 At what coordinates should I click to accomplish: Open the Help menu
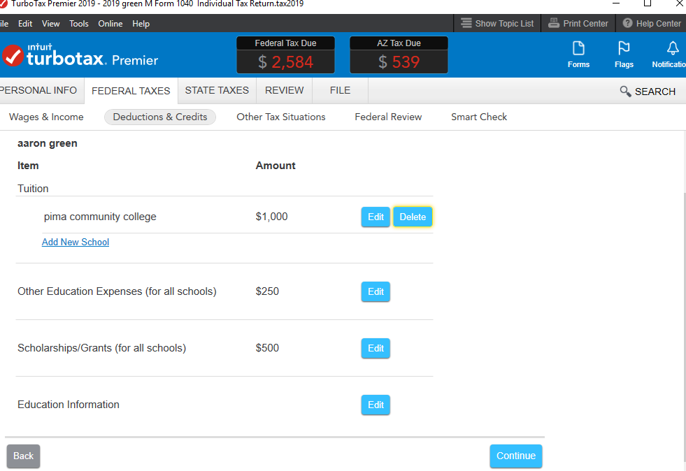pyautogui.click(x=141, y=24)
